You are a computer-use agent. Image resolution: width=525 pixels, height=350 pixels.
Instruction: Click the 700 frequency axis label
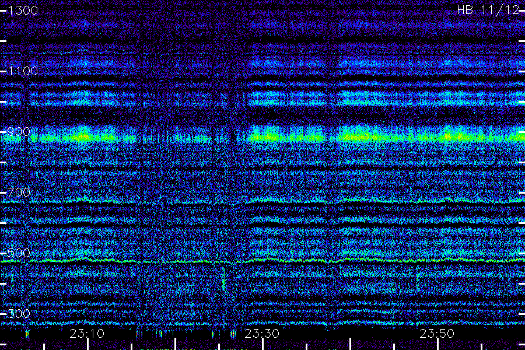[x=19, y=192]
